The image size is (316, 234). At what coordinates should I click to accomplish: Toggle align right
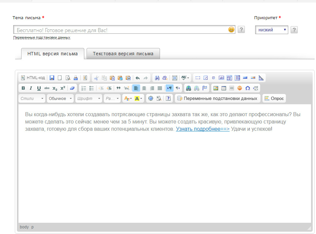coord(152,88)
